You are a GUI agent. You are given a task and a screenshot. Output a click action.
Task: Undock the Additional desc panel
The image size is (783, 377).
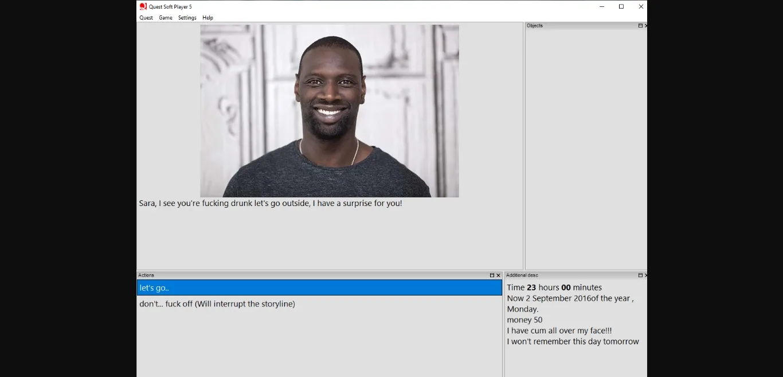coord(640,275)
